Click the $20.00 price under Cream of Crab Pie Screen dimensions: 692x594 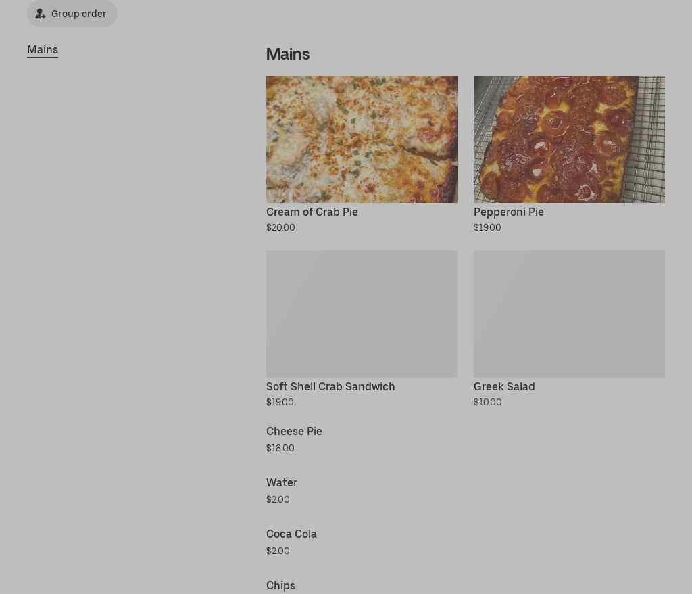[280, 227]
